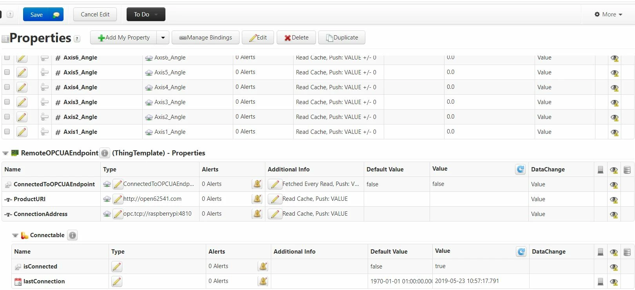
Task: Open Connectable info icon
Action: (x=73, y=235)
